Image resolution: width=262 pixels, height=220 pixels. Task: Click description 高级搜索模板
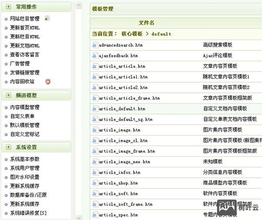click(x=218, y=45)
